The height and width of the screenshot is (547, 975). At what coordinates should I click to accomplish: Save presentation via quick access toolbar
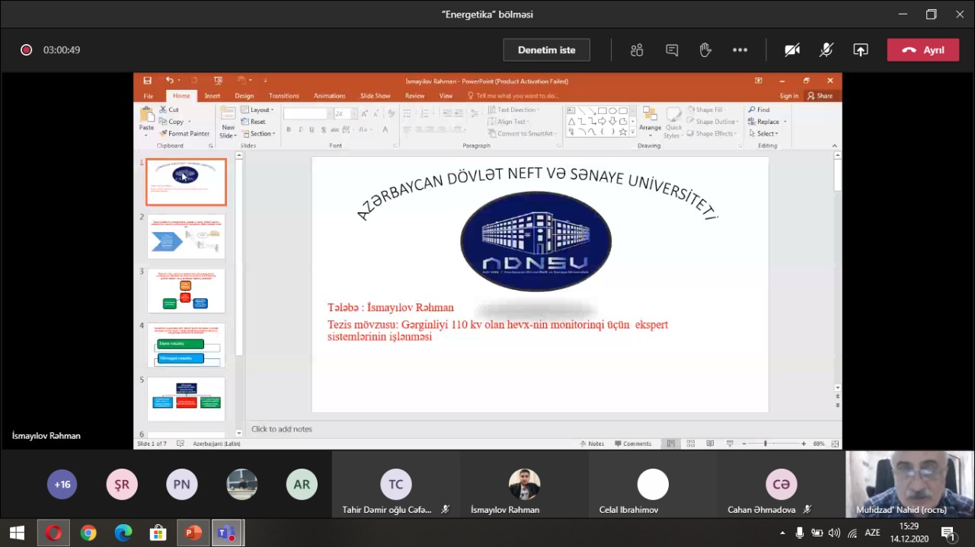(148, 81)
